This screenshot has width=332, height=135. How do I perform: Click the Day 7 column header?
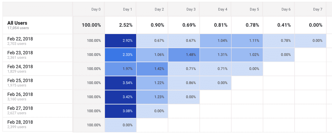pos(318,9)
